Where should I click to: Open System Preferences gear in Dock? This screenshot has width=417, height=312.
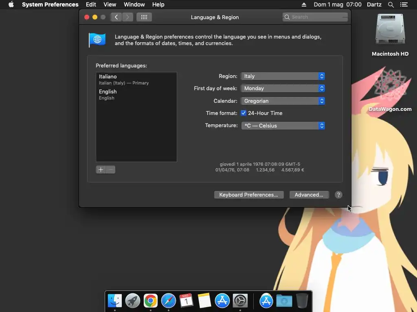(x=240, y=301)
